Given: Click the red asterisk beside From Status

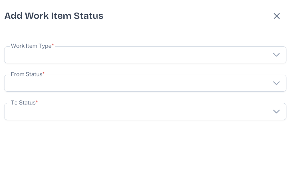Looking at the screenshot, I should click(x=43, y=74).
